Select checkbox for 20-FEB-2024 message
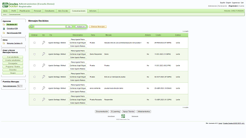This screenshot has width=246, height=138. (34, 43)
